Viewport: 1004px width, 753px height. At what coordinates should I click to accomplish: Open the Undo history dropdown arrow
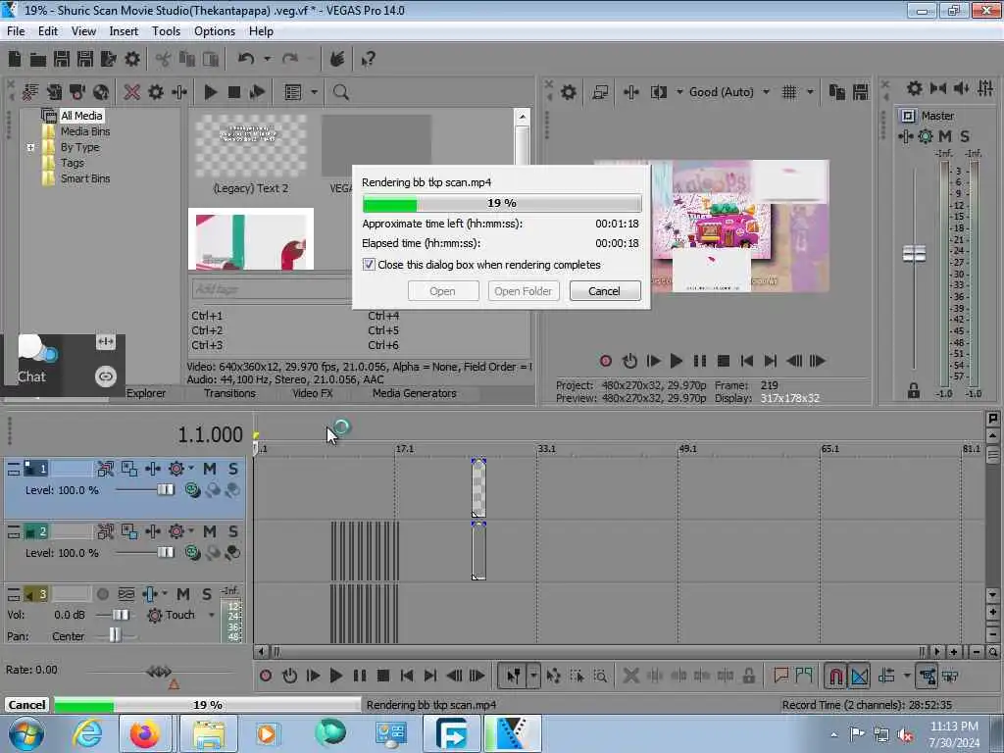pos(267,59)
